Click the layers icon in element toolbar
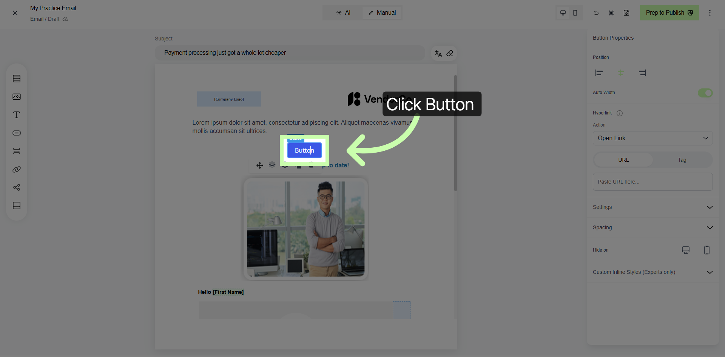725x357 pixels. pos(272,165)
